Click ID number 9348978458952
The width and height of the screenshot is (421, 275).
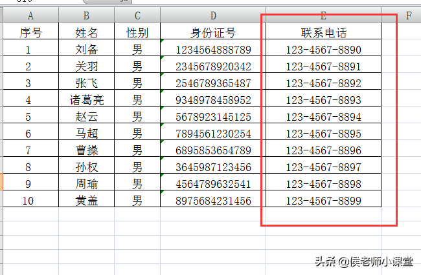coord(213,98)
